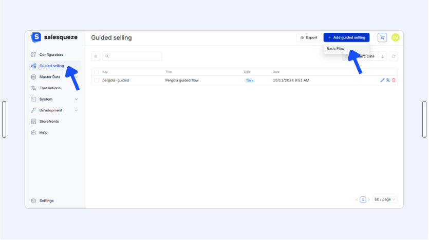Click the salesqueze logo
The width and height of the screenshot is (429, 240).
pyautogui.click(x=54, y=37)
